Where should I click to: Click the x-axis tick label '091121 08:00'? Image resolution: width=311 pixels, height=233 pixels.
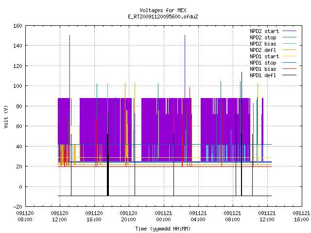[232, 216]
